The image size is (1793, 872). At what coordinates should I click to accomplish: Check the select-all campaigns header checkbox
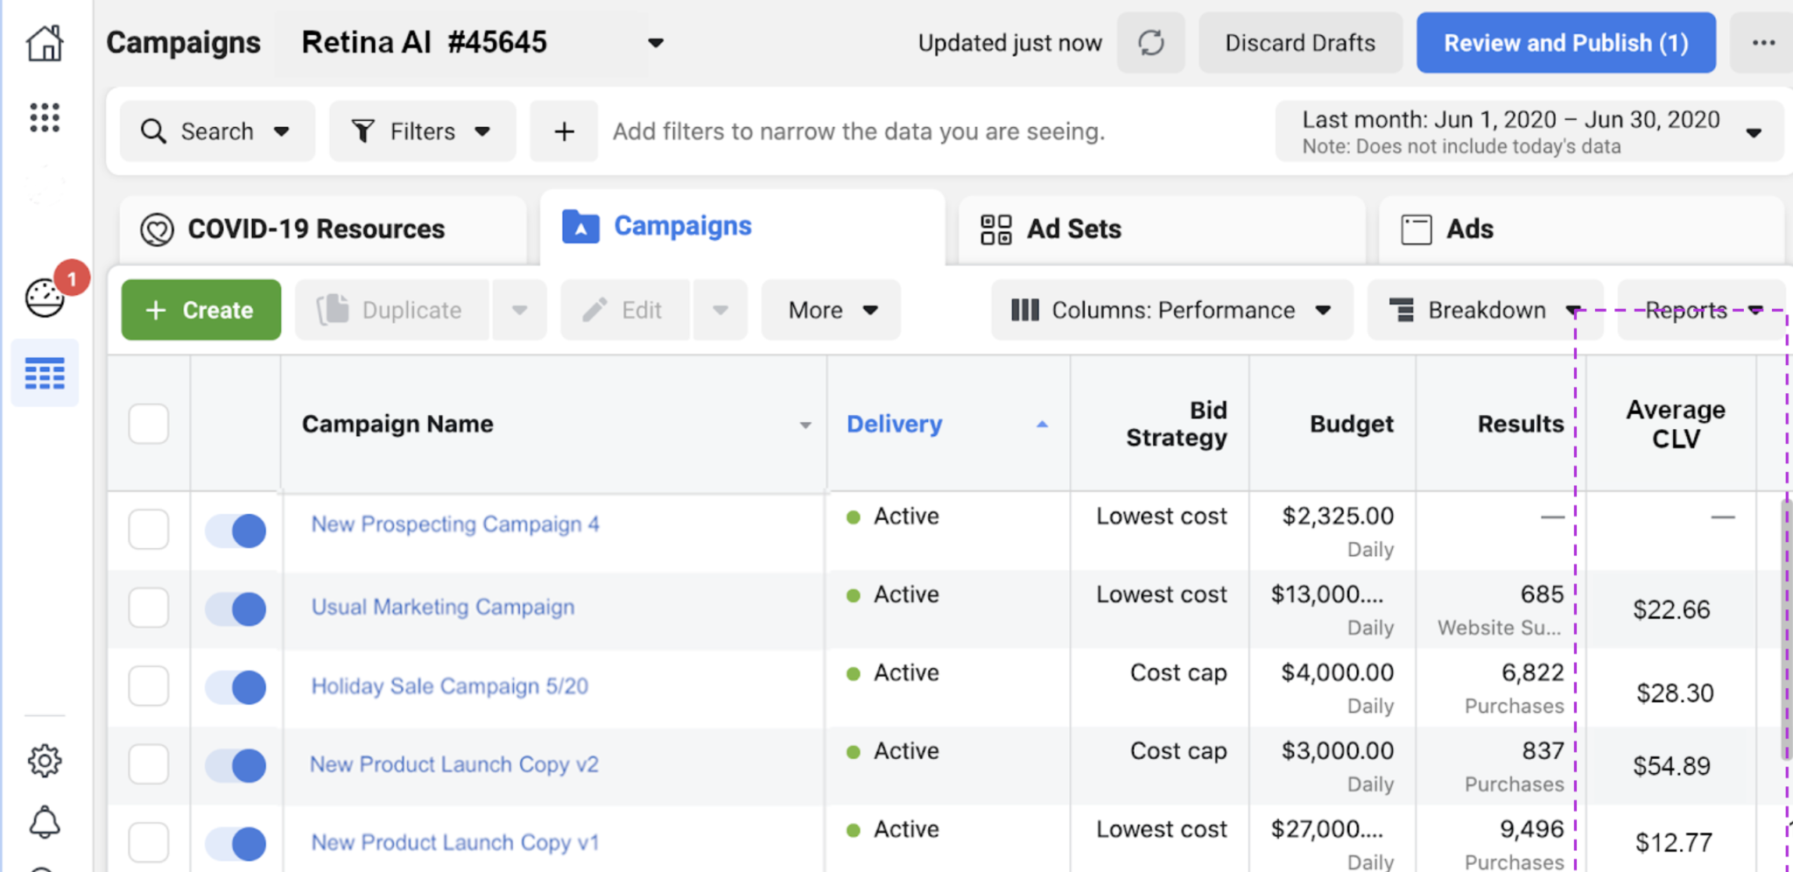tap(149, 424)
